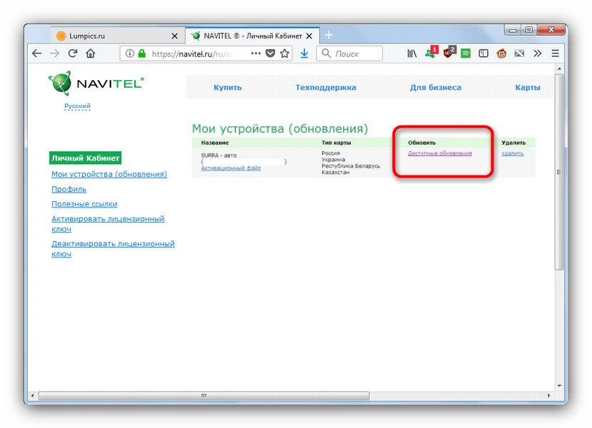Screen dimensions: 592x428
Task: Bookmark this page with the star icon
Action: click(285, 53)
